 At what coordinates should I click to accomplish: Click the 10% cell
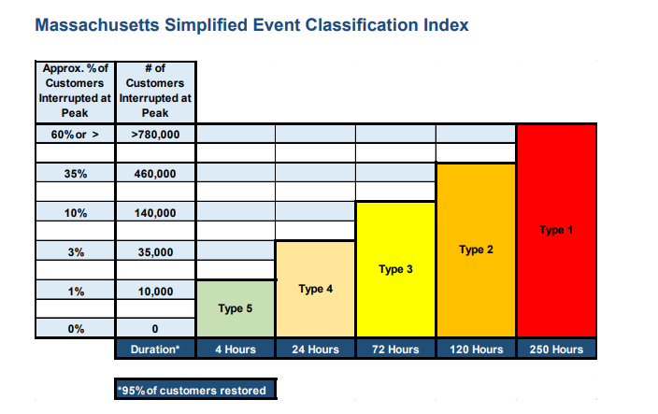pos(75,212)
